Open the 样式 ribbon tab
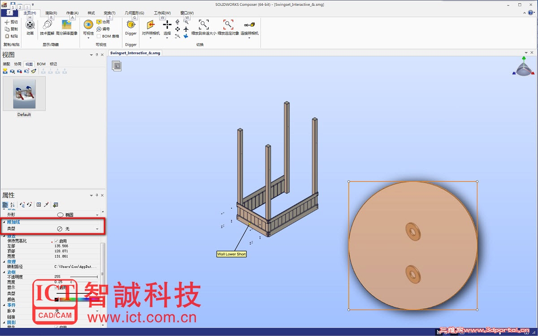Image resolution: width=538 pixels, height=336 pixels. (x=91, y=13)
